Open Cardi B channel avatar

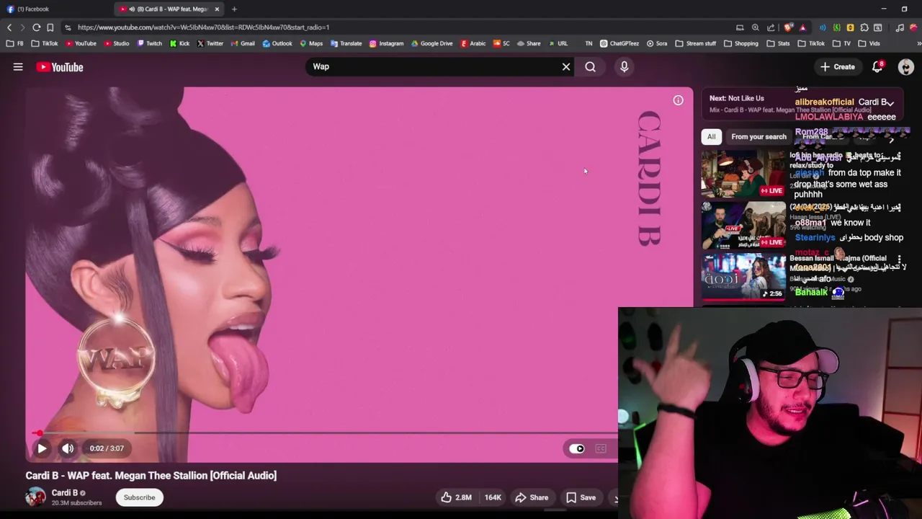pos(35,497)
